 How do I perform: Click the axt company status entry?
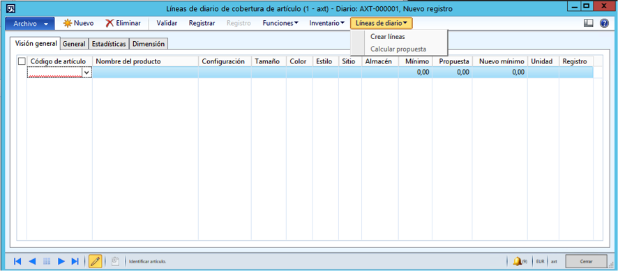click(x=554, y=261)
